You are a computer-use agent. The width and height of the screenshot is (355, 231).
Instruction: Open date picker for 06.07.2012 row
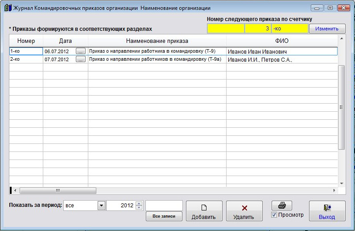pos(81,51)
